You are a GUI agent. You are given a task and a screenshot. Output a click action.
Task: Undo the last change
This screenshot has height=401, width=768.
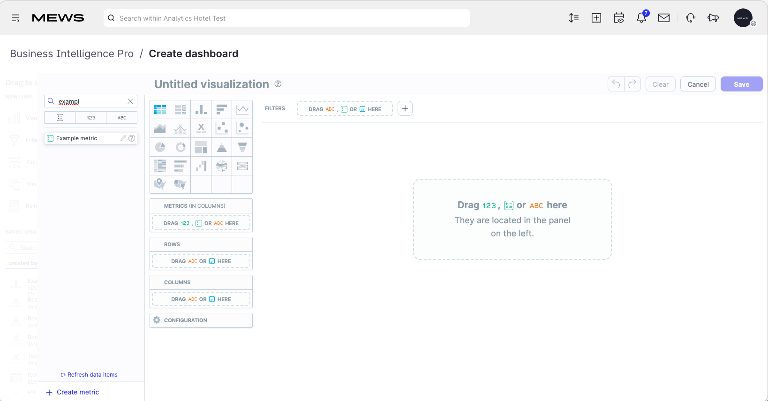616,84
